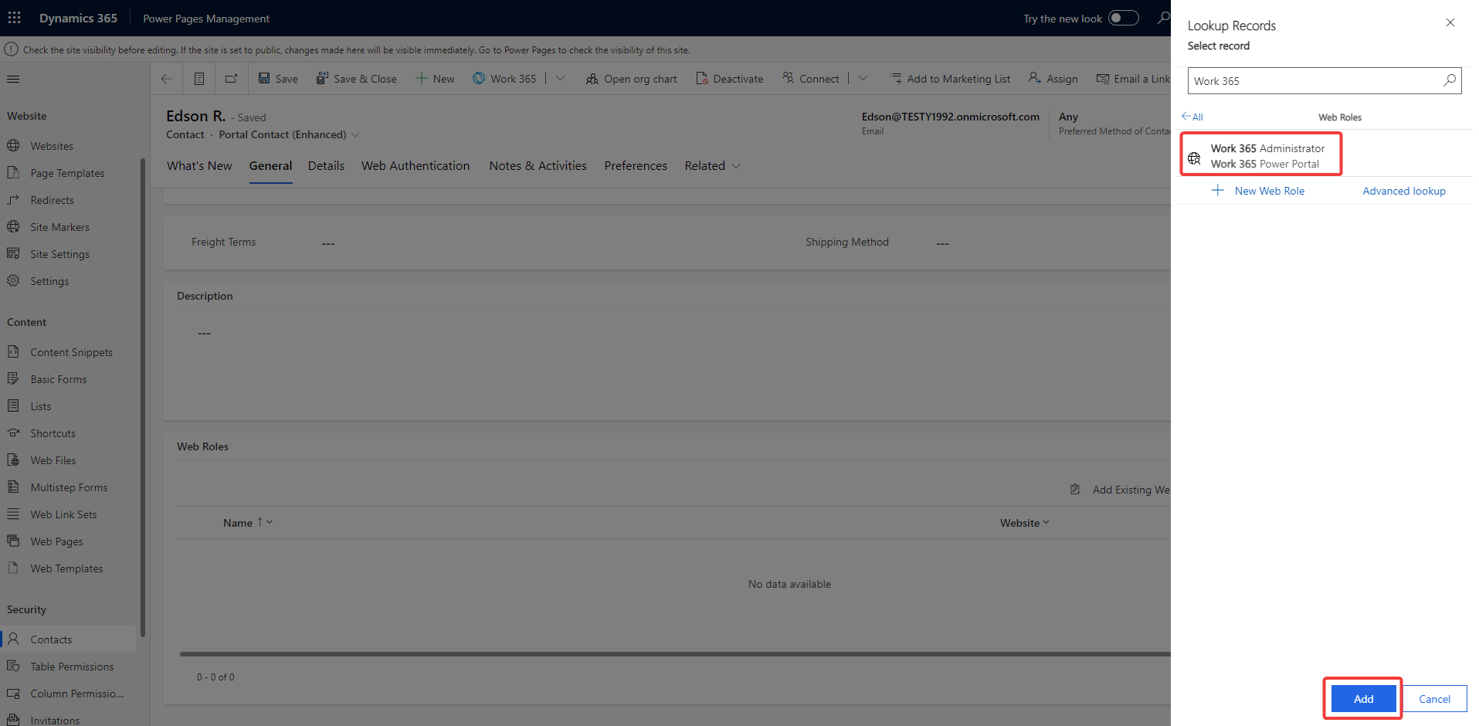Open Page Templates in sidebar

[x=68, y=173]
